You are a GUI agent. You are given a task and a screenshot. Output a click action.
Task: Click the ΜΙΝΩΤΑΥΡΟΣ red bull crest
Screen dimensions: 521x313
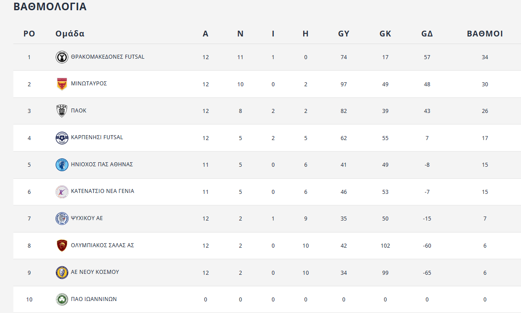62,84
